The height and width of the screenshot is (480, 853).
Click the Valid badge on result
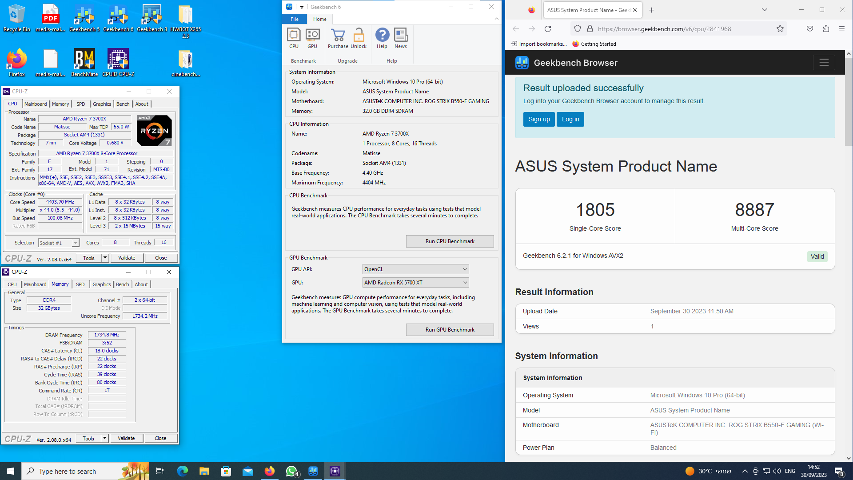point(817,256)
